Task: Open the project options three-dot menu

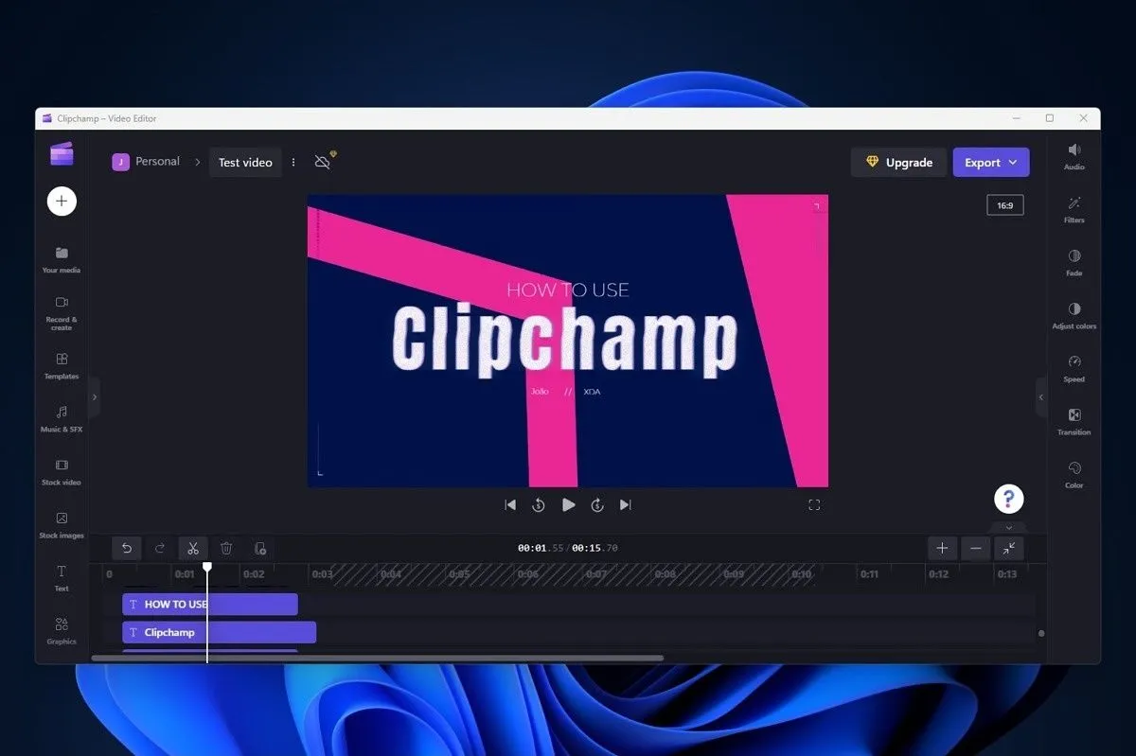Action: [x=293, y=162]
